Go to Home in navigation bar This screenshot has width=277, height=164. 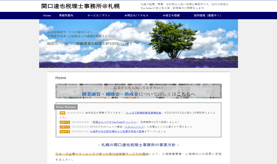click(47, 16)
